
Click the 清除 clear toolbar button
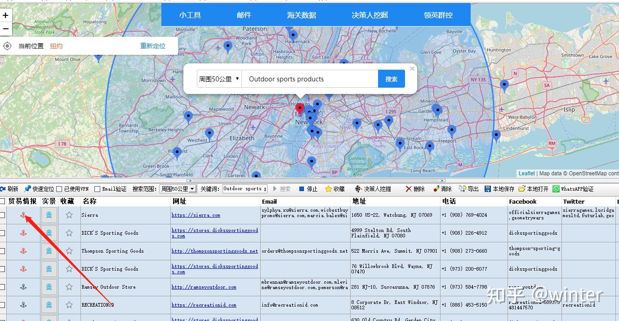coord(442,189)
